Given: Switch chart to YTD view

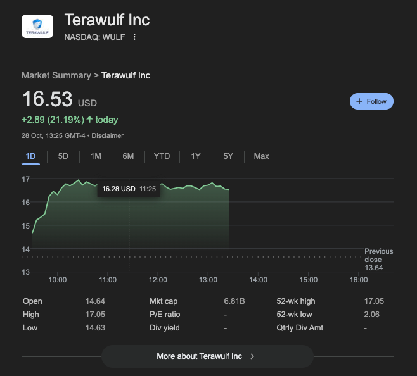Looking at the screenshot, I should (x=162, y=156).
